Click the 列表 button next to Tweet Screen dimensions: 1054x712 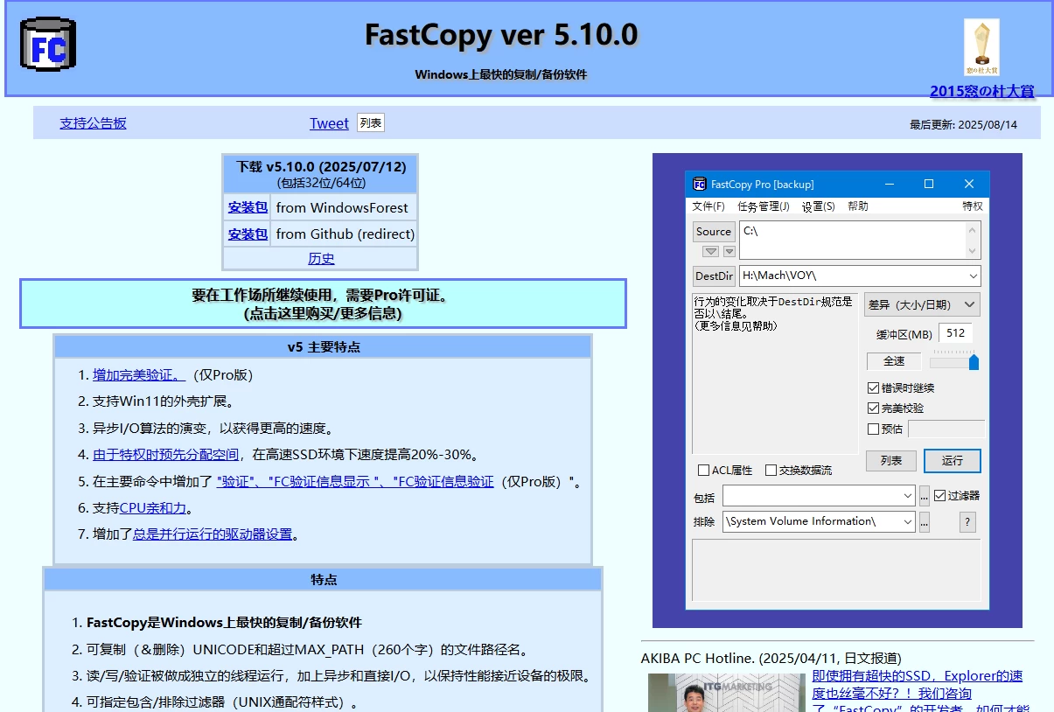click(371, 122)
